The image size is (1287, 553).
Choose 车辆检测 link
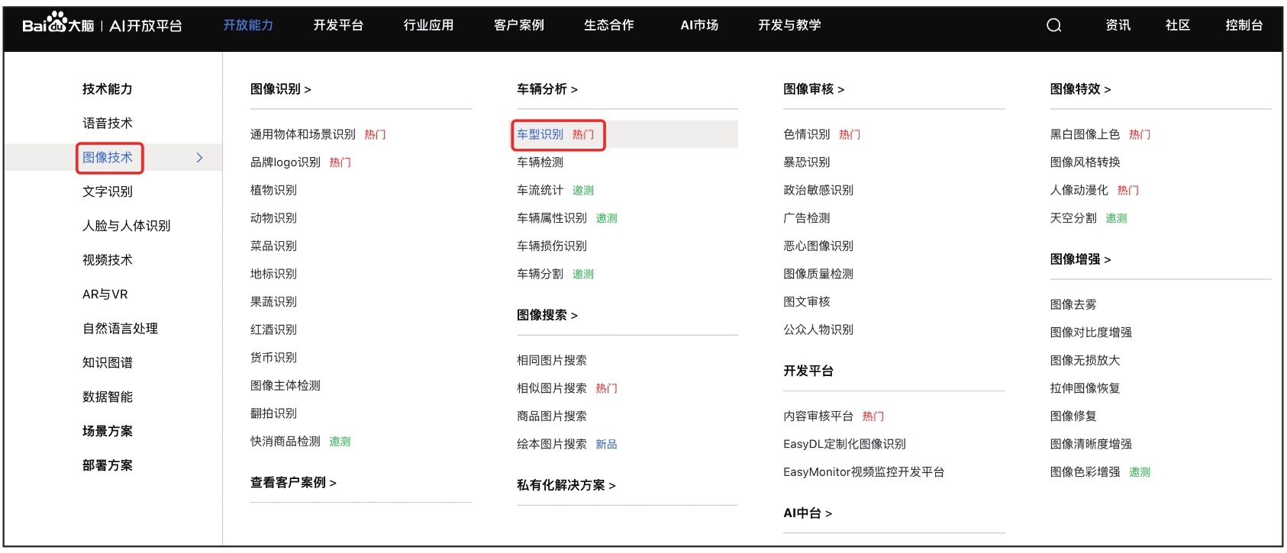(540, 162)
